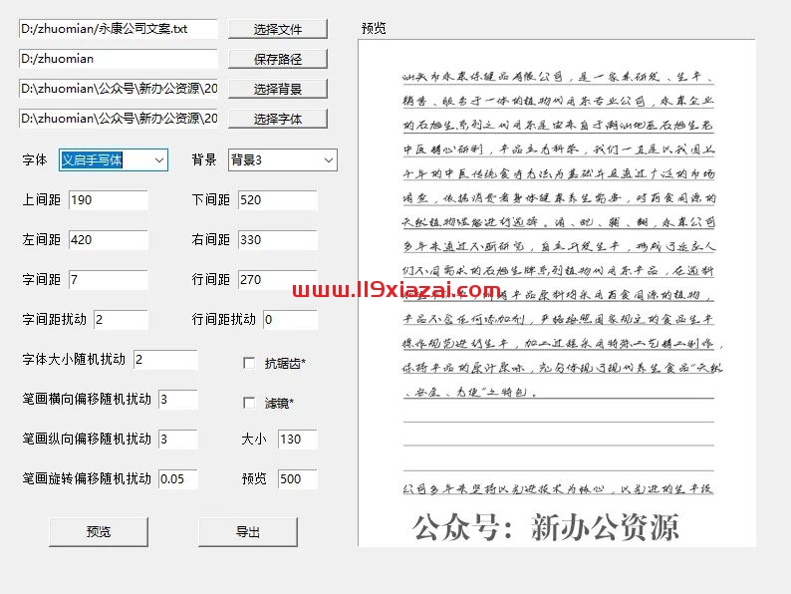Enable the 抗锯齿 checkbox
Screen dimensions: 791x594
249,363
